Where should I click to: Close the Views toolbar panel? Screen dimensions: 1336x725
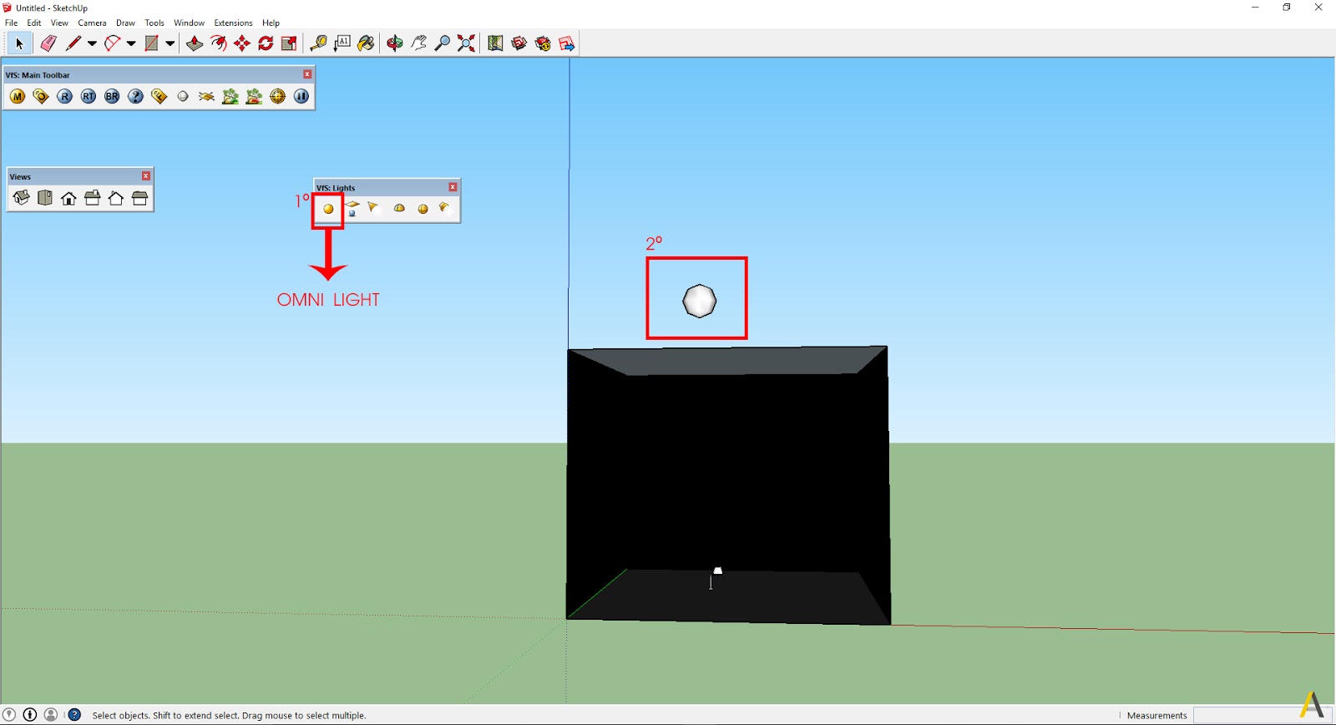pos(146,176)
